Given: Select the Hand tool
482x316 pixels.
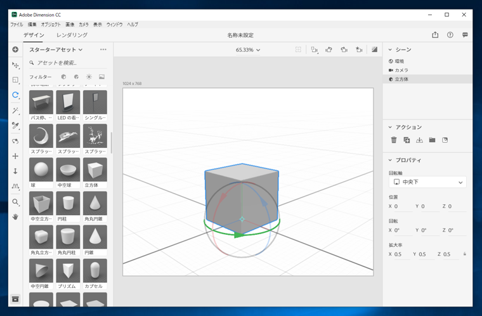Looking at the screenshot, I should (15, 217).
